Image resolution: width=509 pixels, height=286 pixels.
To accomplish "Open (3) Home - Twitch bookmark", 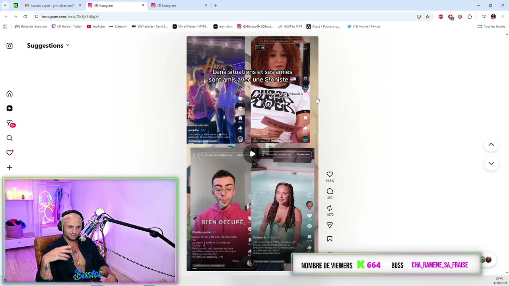I will coord(67,27).
